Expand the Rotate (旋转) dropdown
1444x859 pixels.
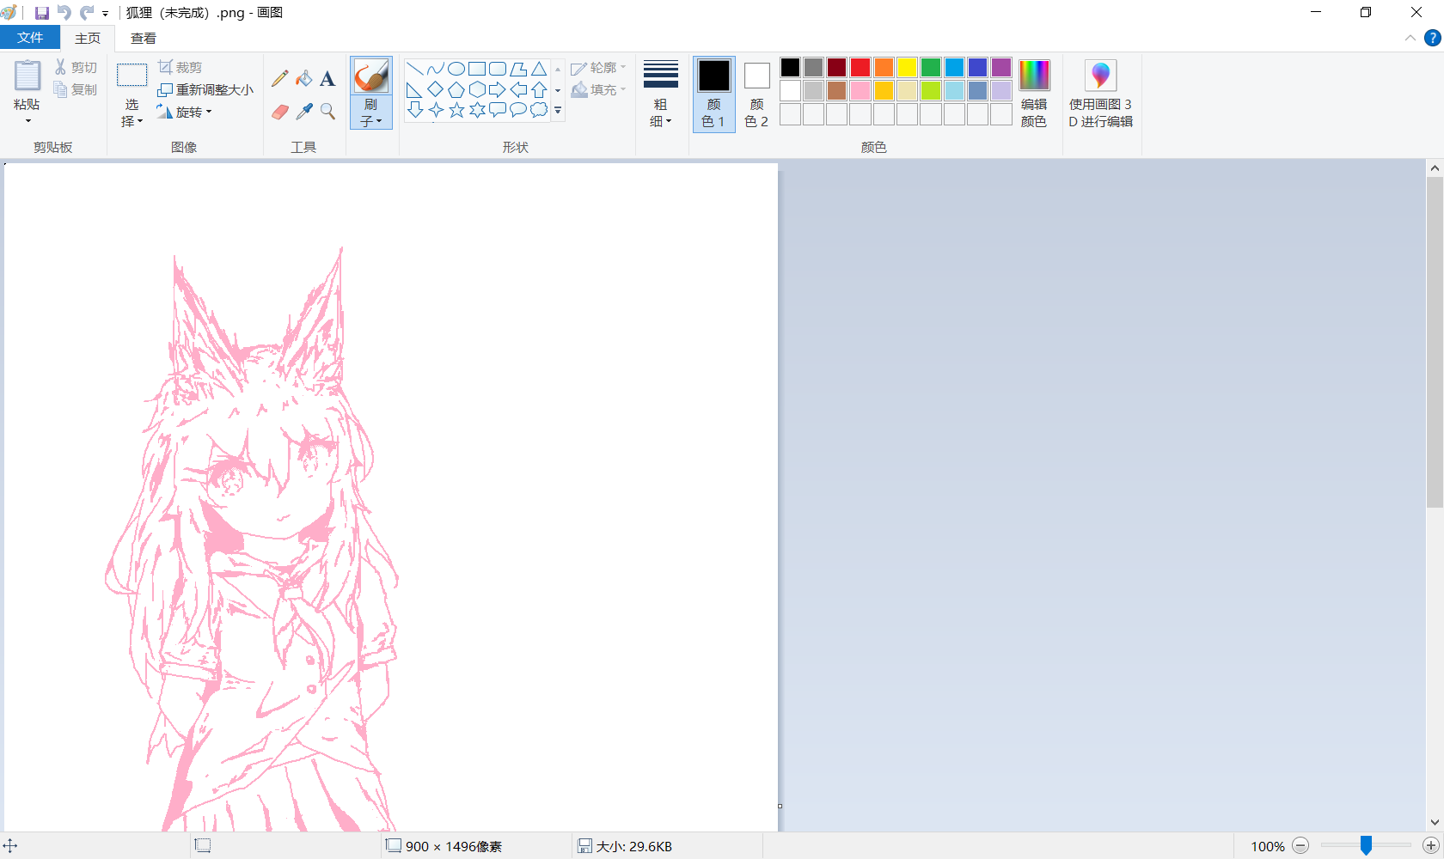[x=185, y=112]
